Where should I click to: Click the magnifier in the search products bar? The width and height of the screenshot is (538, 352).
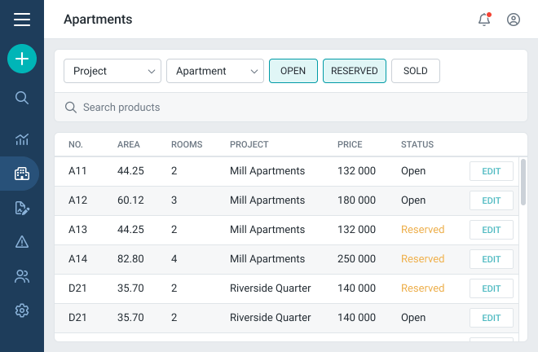pos(71,108)
